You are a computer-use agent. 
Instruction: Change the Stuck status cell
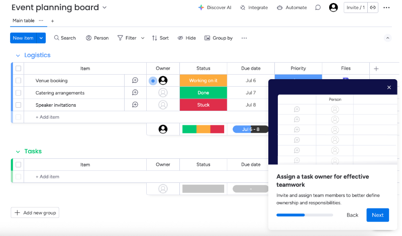(204, 105)
